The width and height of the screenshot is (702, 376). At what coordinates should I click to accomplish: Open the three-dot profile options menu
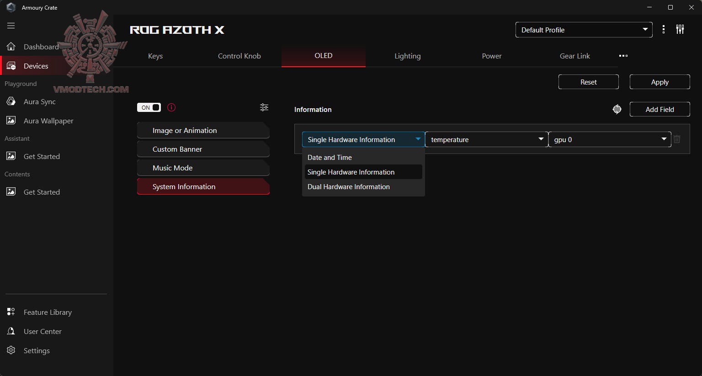click(x=664, y=30)
